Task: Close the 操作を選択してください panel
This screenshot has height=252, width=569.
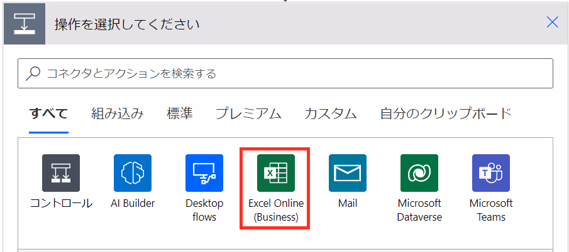Action: [552, 23]
